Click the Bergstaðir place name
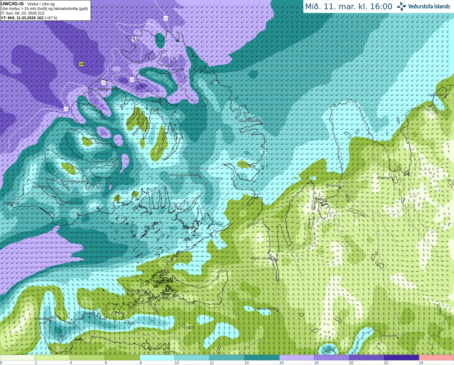454x365 pixels. pos(385,178)
